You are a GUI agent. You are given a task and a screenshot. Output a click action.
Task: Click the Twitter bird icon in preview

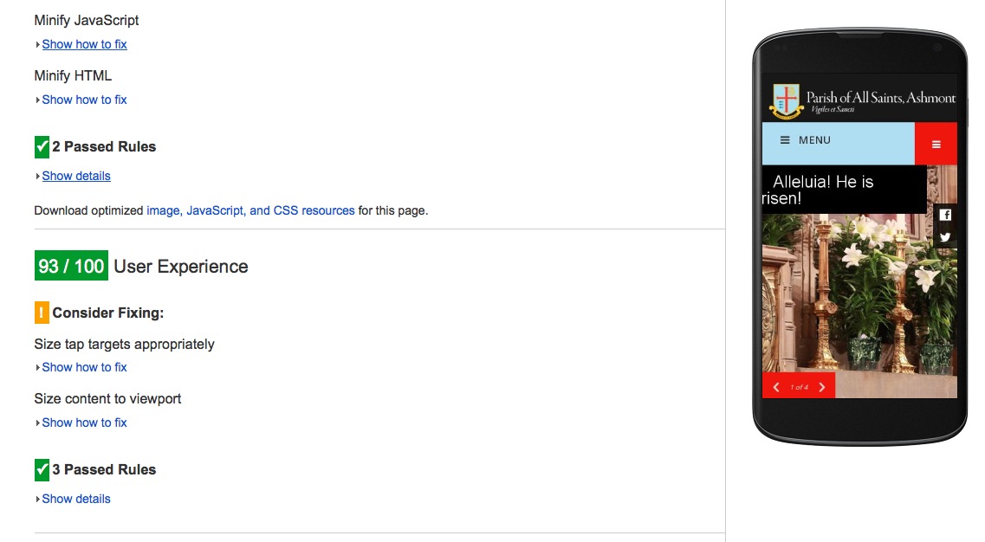tap(945, 237)
